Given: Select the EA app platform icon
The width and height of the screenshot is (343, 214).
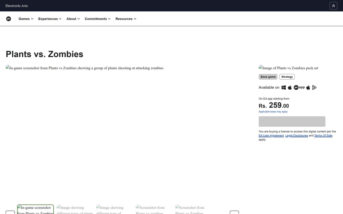Looking at the screenshot, I should (299, 88).
